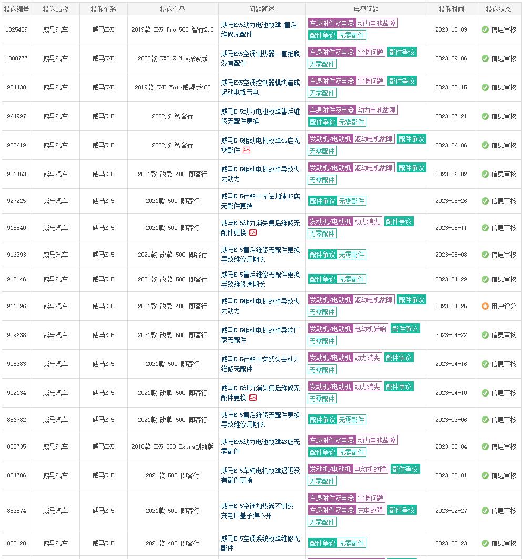
Task: Open complaint 984430 about air conditioner controller module
Action: click(x=260, y=87)
